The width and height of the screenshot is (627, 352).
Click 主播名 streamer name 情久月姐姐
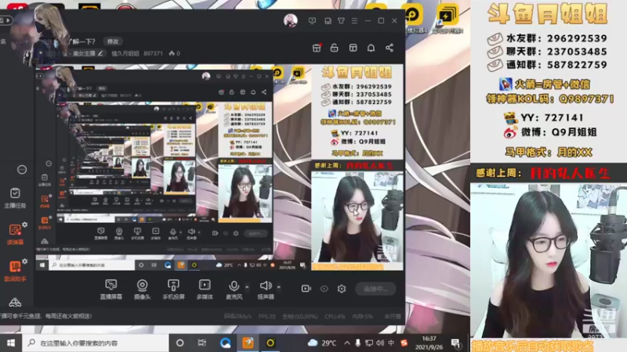125,53
